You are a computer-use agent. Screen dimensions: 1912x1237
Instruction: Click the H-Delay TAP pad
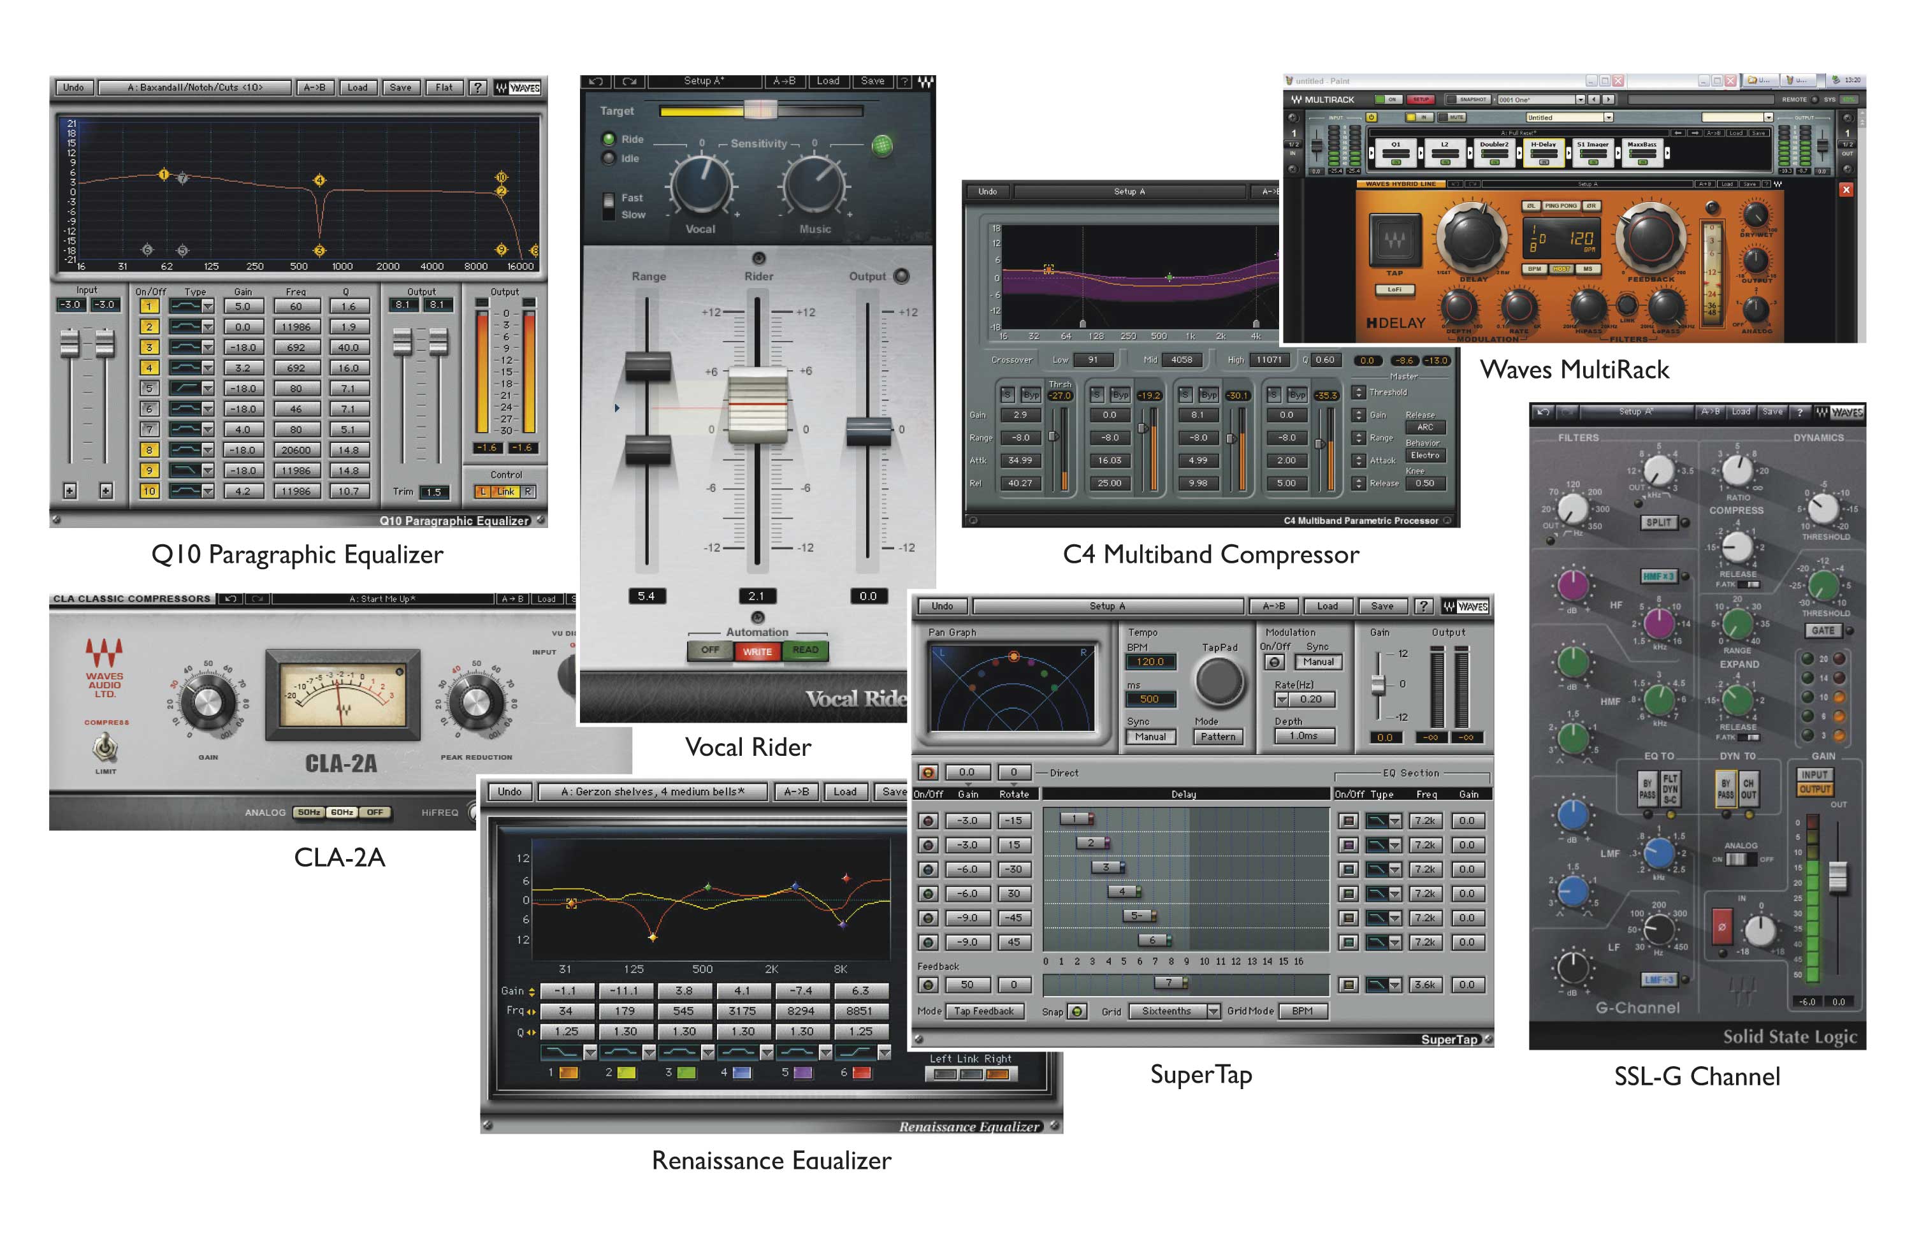point(1394,240)
